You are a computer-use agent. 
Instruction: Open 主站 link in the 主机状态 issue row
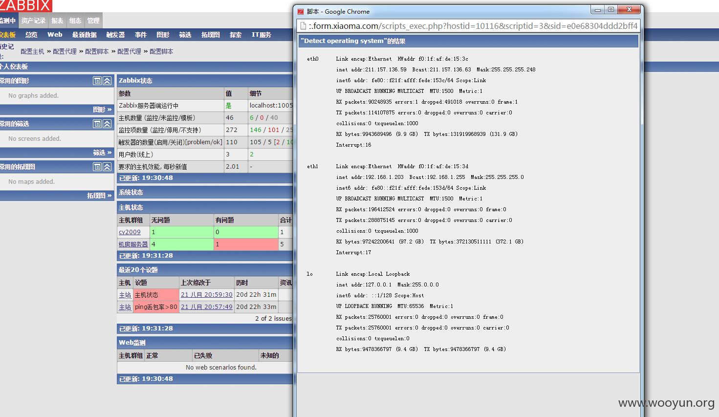pos(125,295)
